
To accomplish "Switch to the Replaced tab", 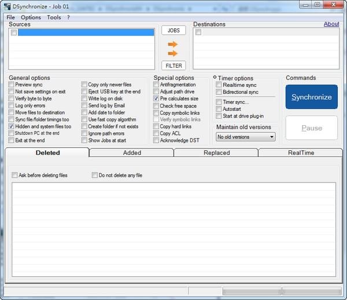I will (216, 153).
